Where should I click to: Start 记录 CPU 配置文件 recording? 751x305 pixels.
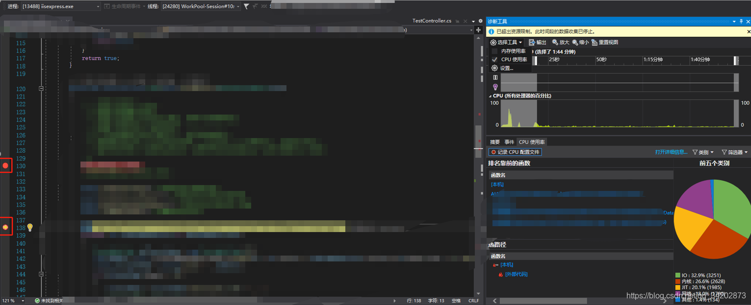pos(515,152)
